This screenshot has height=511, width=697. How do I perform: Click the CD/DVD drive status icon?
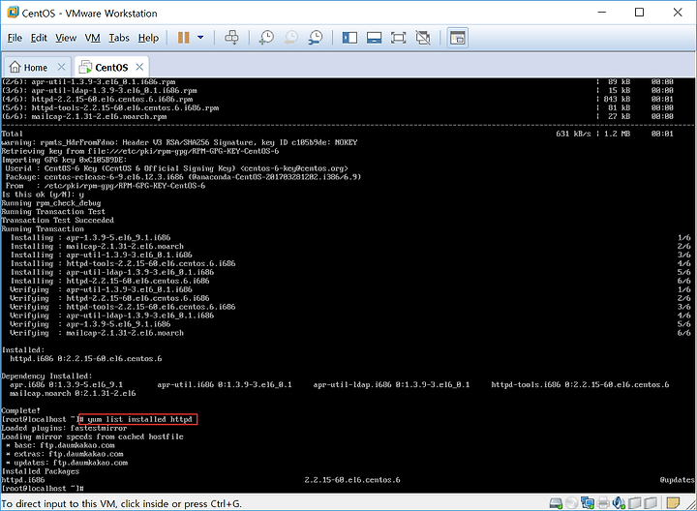572,503
